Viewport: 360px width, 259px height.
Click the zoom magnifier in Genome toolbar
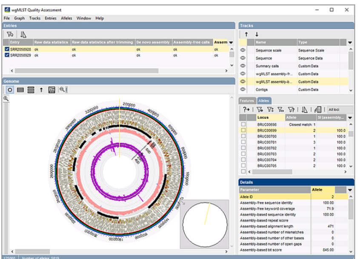(x=62, y=89)
